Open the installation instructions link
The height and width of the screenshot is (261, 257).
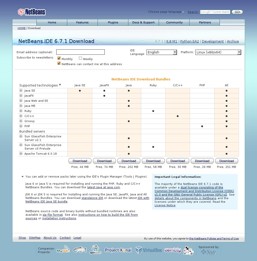coord(59,218)
